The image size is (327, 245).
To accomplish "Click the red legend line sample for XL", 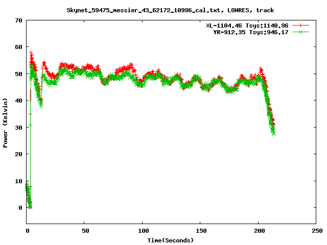I will [x=300, y=26].
